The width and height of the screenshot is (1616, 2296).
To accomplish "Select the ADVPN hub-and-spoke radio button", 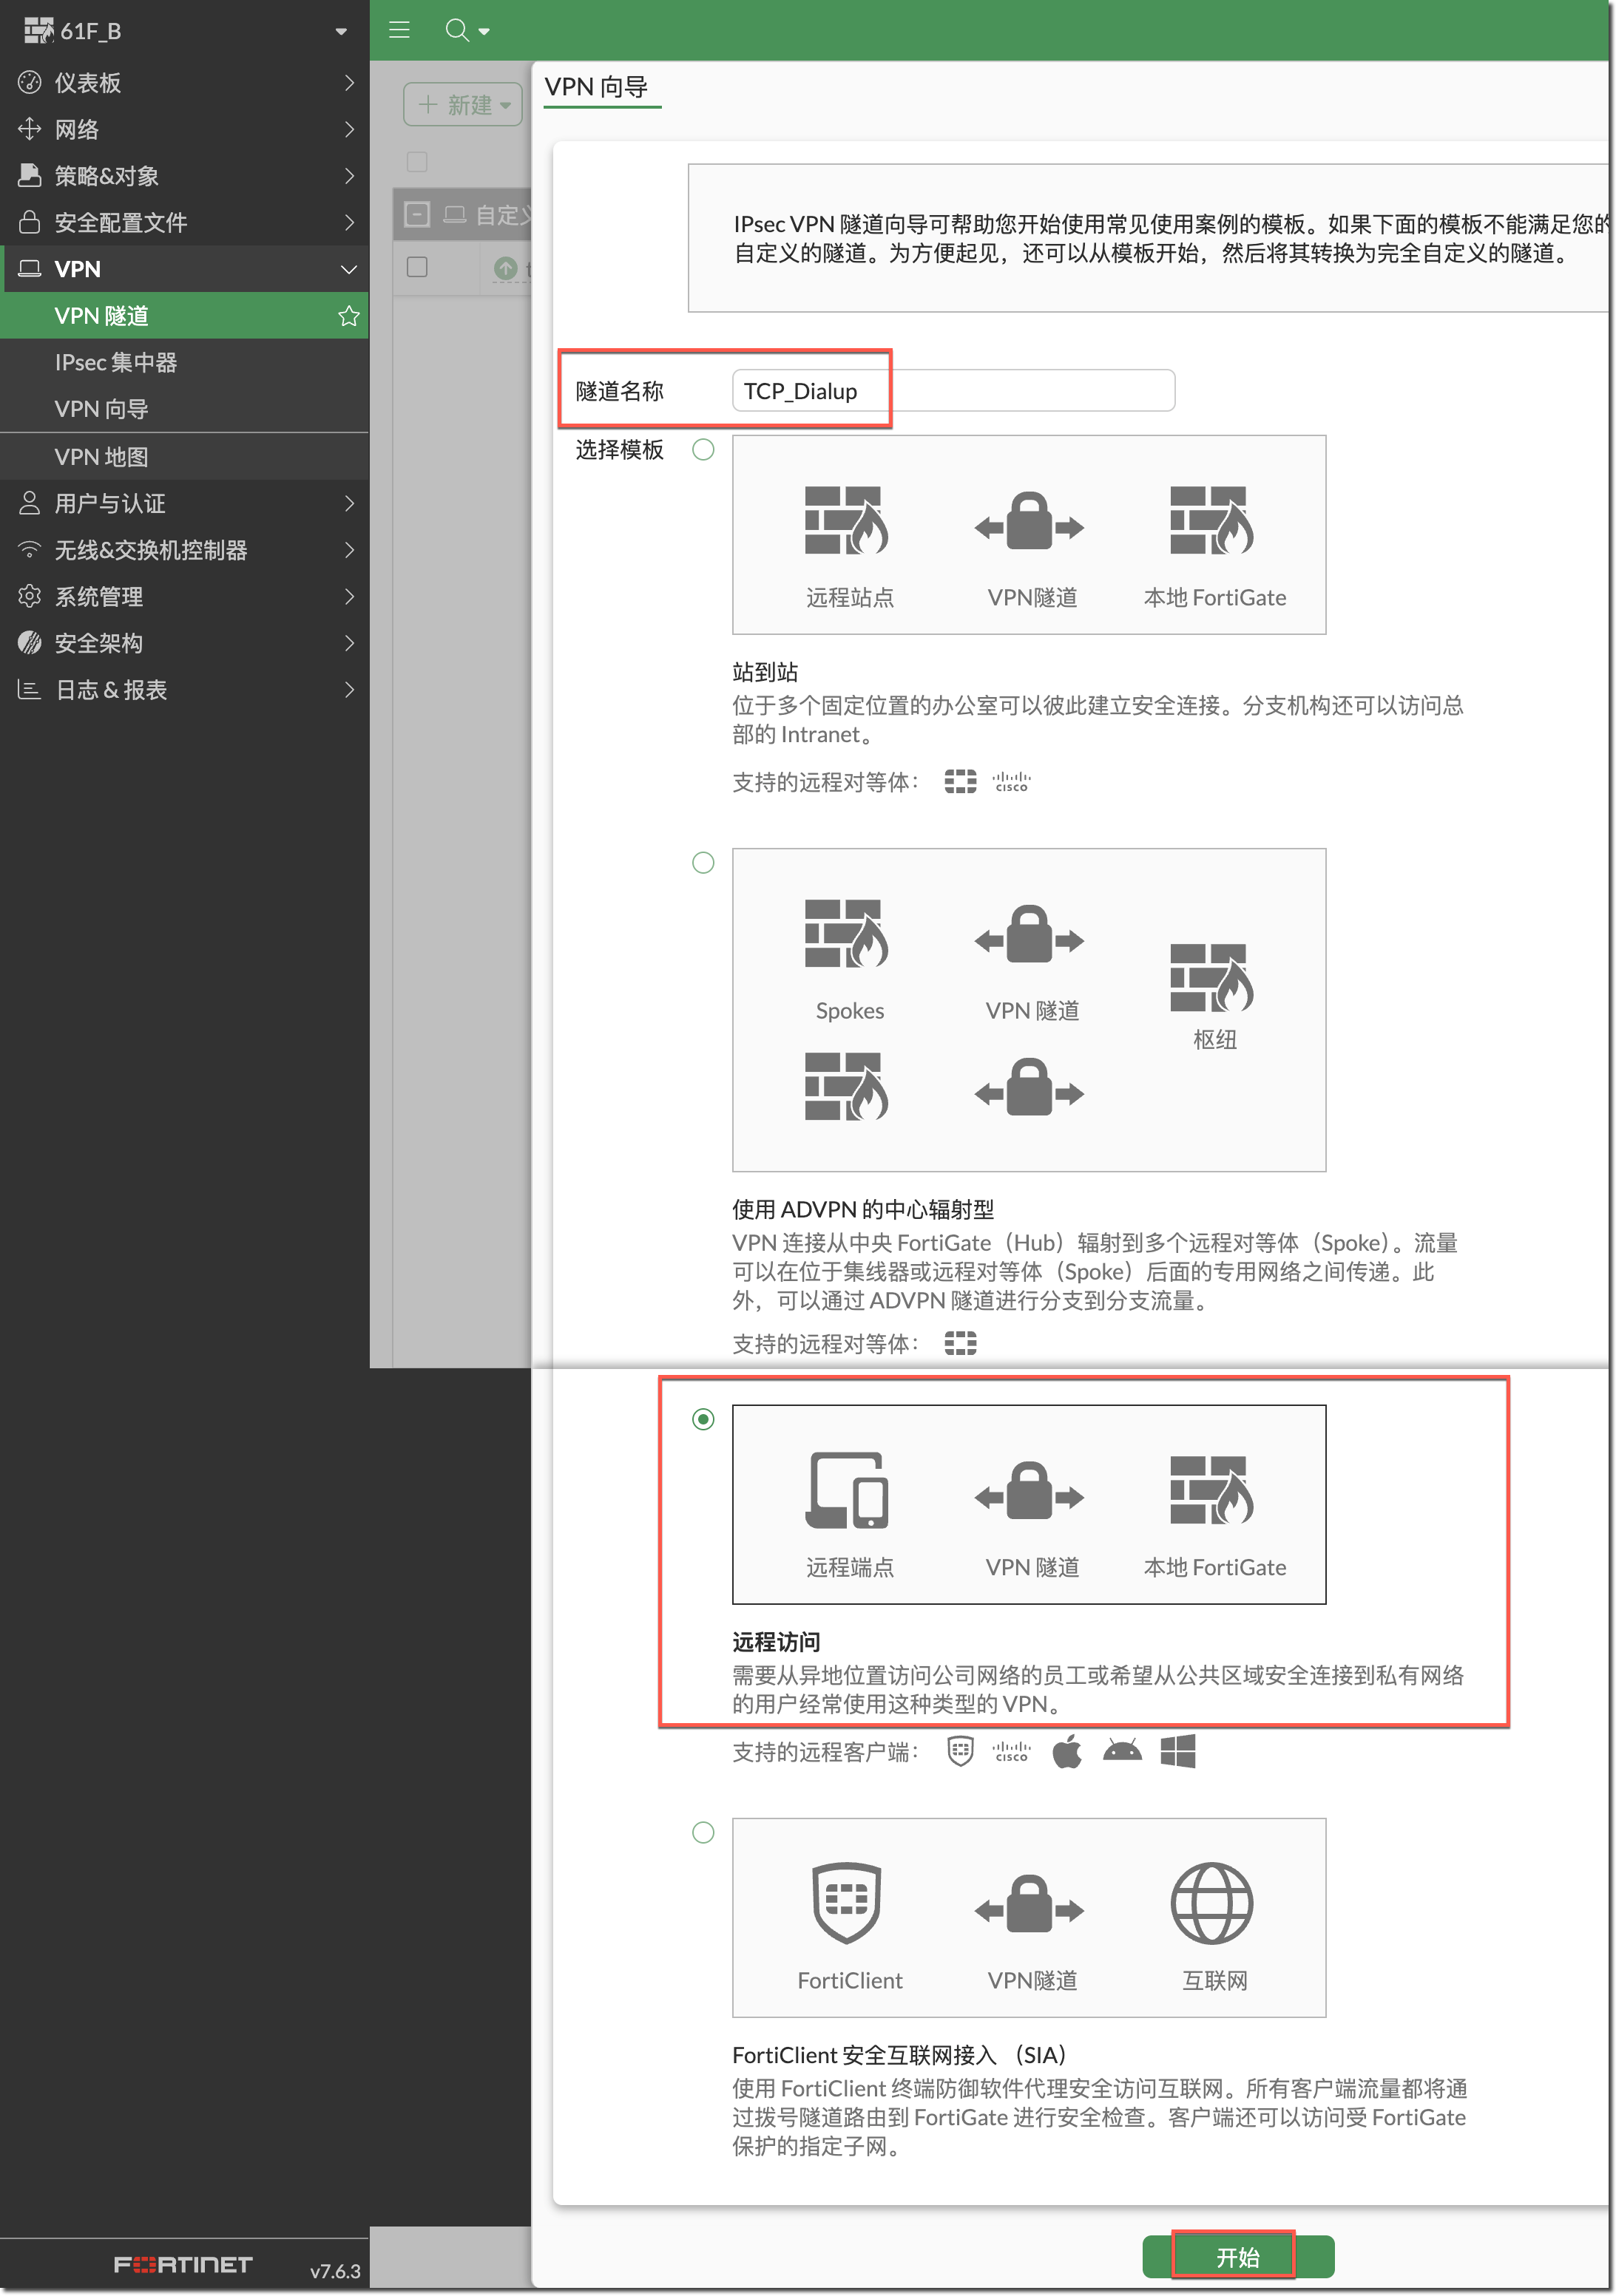I will point(703,863).
